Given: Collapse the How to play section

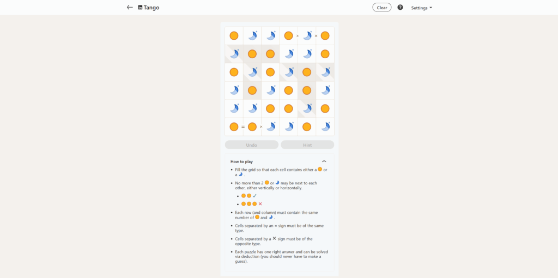Looking at the screenshot, I should coord(324,162).
